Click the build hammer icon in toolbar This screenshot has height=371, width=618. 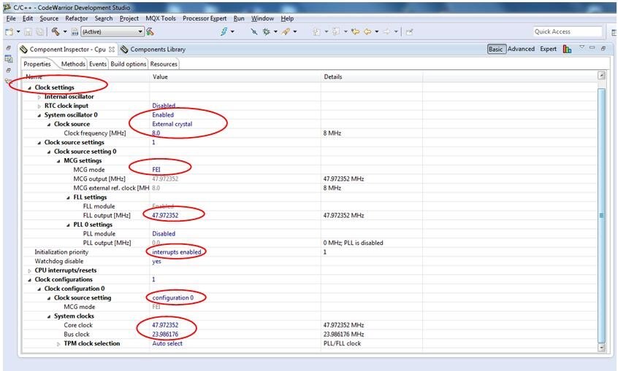pyautogui.click(x=55, y=31)
